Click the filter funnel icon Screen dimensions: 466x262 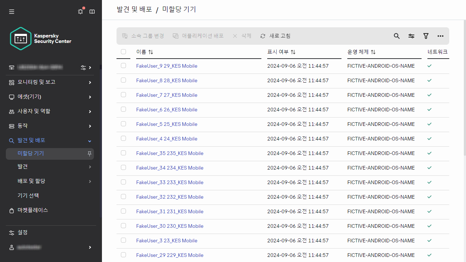pos(426,36)
